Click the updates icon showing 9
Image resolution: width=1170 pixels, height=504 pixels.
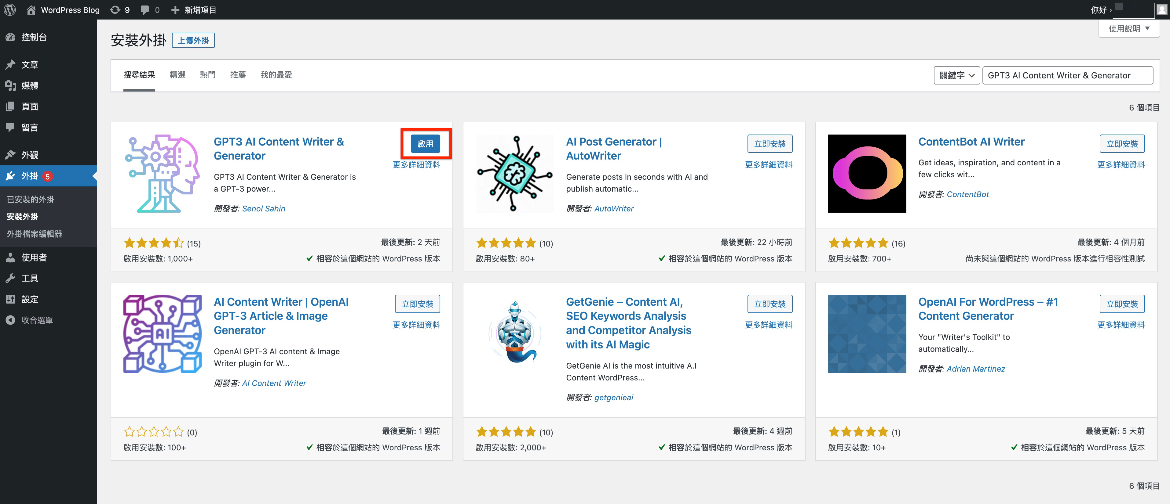coord(120,9)
